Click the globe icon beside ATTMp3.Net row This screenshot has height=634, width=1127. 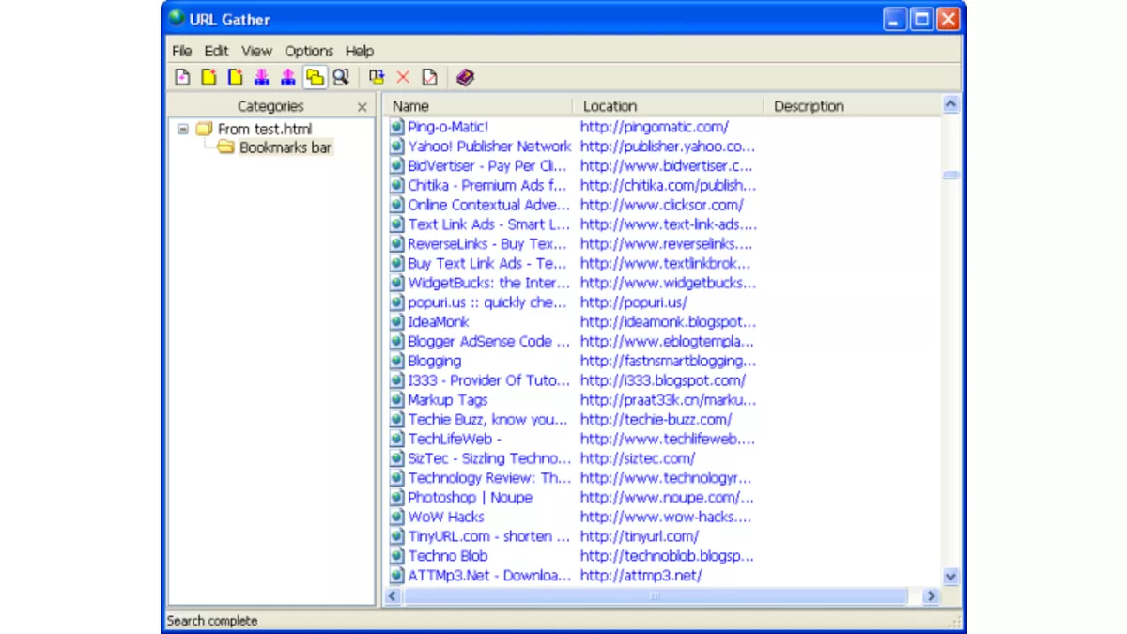[x=397, y=575]
